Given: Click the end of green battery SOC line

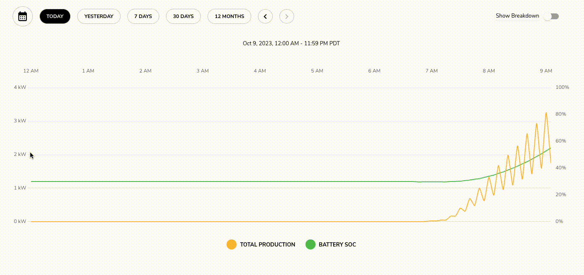Looking at the screenshot, I should pyautogui.click(x=550, y=148).
